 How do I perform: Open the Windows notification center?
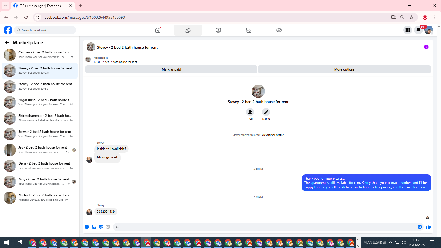[432, 242]
